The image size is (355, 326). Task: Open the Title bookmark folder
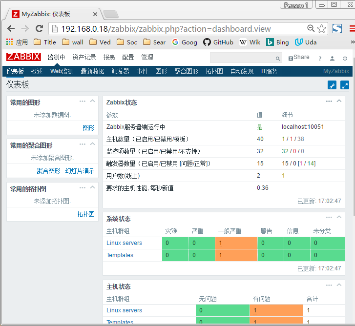45,42
